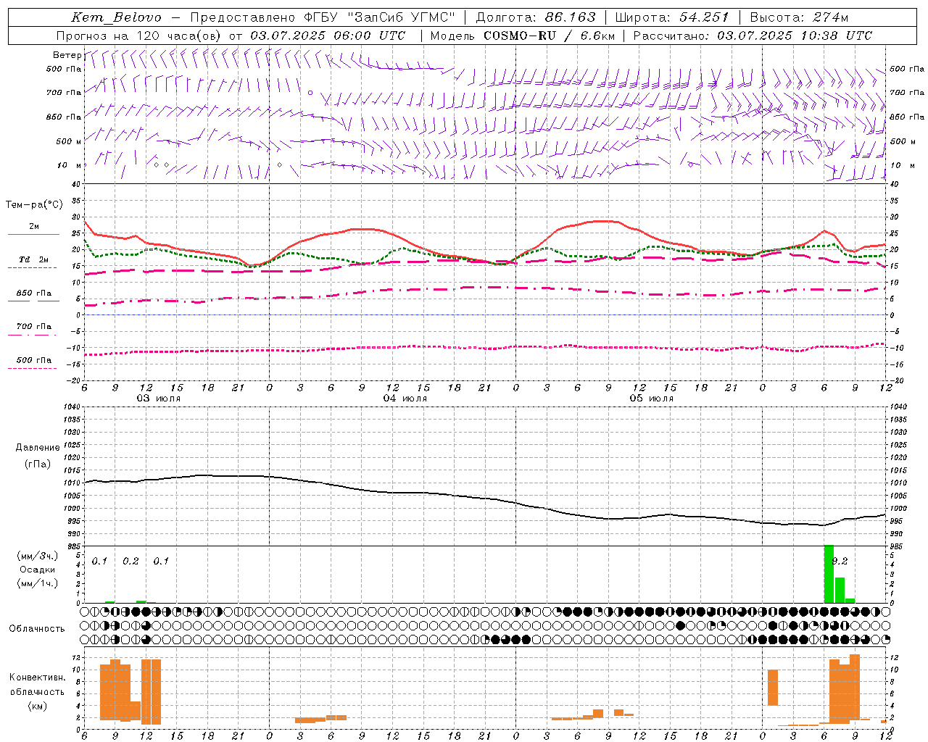The image size is (928, 742).
Task: Select the model name COSMO-RU / 6.6км
Action: (x=549, y=36)
